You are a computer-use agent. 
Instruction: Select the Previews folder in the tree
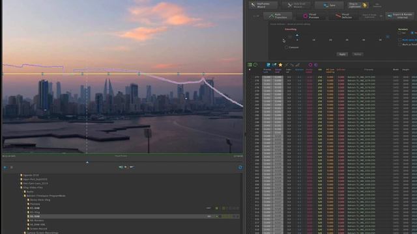[35, 204]
